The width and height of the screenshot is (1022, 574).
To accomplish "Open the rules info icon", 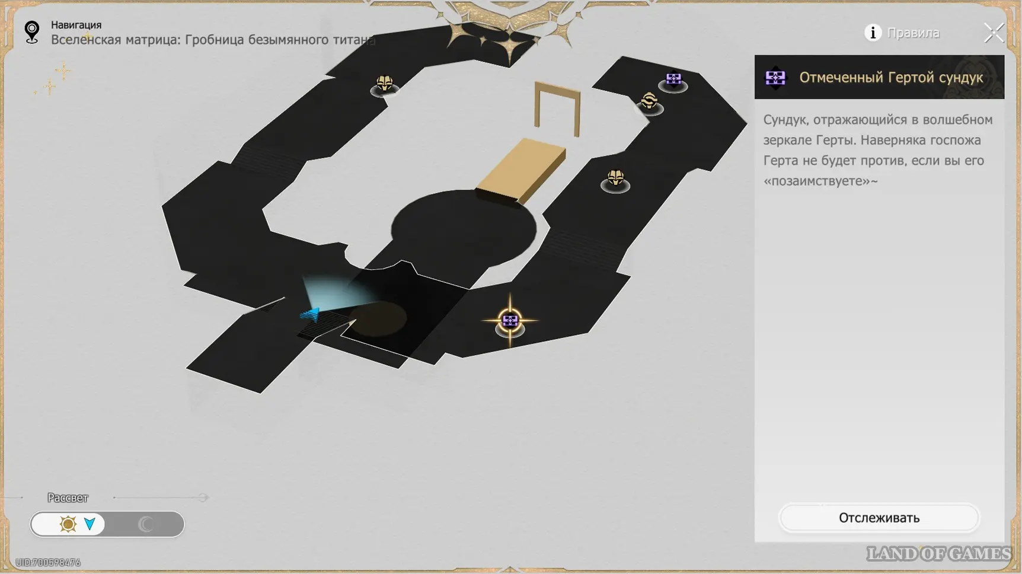I will [872, 33].
